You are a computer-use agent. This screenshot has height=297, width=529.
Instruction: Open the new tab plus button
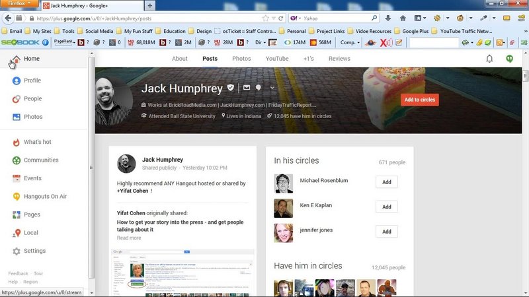tap(150, 6)
